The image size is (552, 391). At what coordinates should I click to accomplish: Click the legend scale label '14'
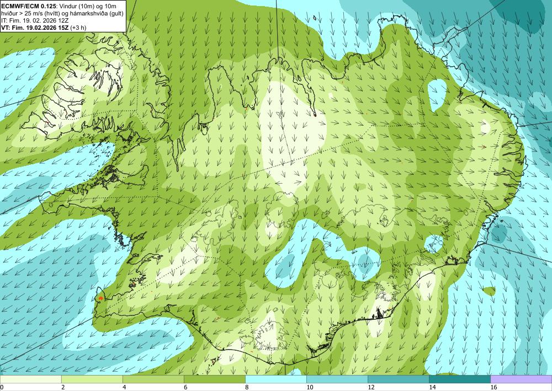pyautogui.click(x=432, y=388)
